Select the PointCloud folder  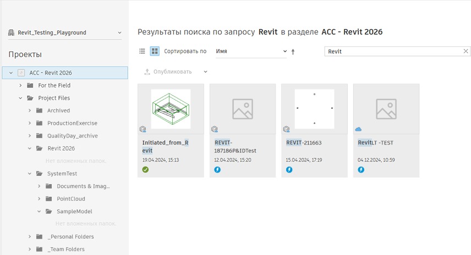point(70,199)
